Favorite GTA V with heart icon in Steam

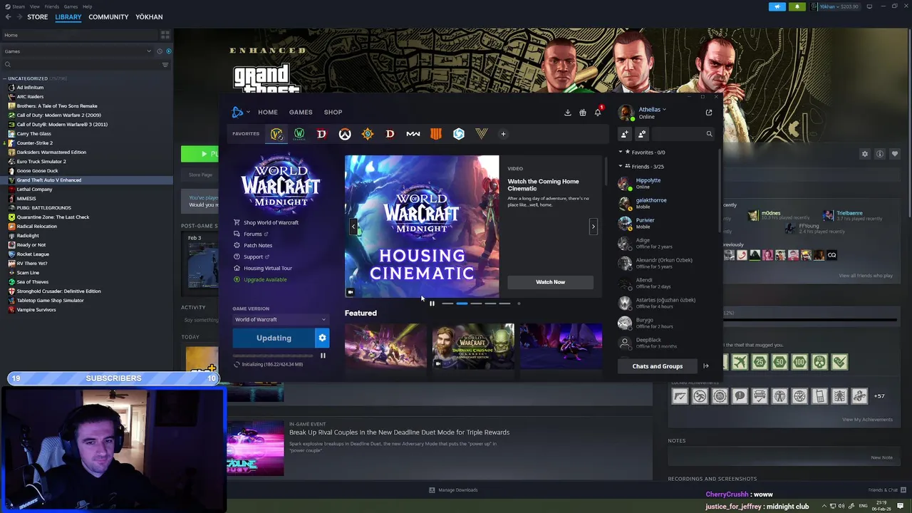[895, 154]
